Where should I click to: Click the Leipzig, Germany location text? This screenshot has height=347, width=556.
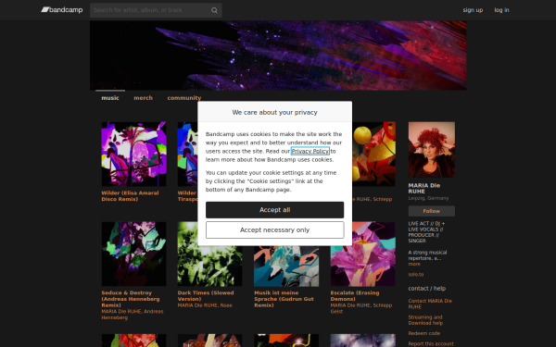[x=428, y=198]
